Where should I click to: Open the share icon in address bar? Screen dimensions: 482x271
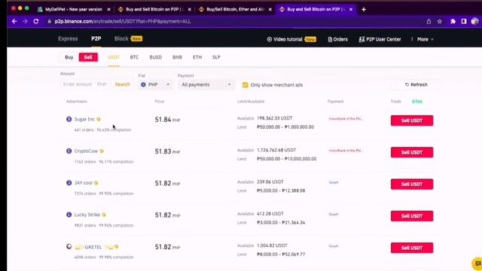point(429,21)
